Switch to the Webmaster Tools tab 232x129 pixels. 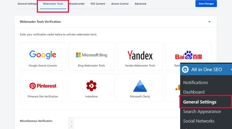click(53, 4)
